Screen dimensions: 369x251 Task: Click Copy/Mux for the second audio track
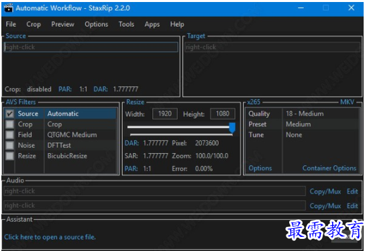pos(325,206)
